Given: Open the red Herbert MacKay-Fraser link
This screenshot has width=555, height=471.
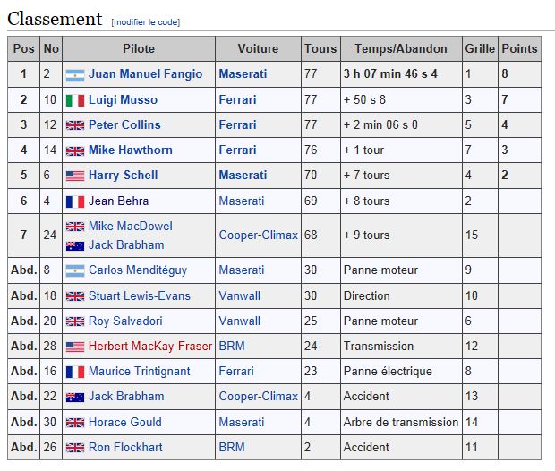Looking at the screenshot, I should pyautogui.click(x=150, y=346).
